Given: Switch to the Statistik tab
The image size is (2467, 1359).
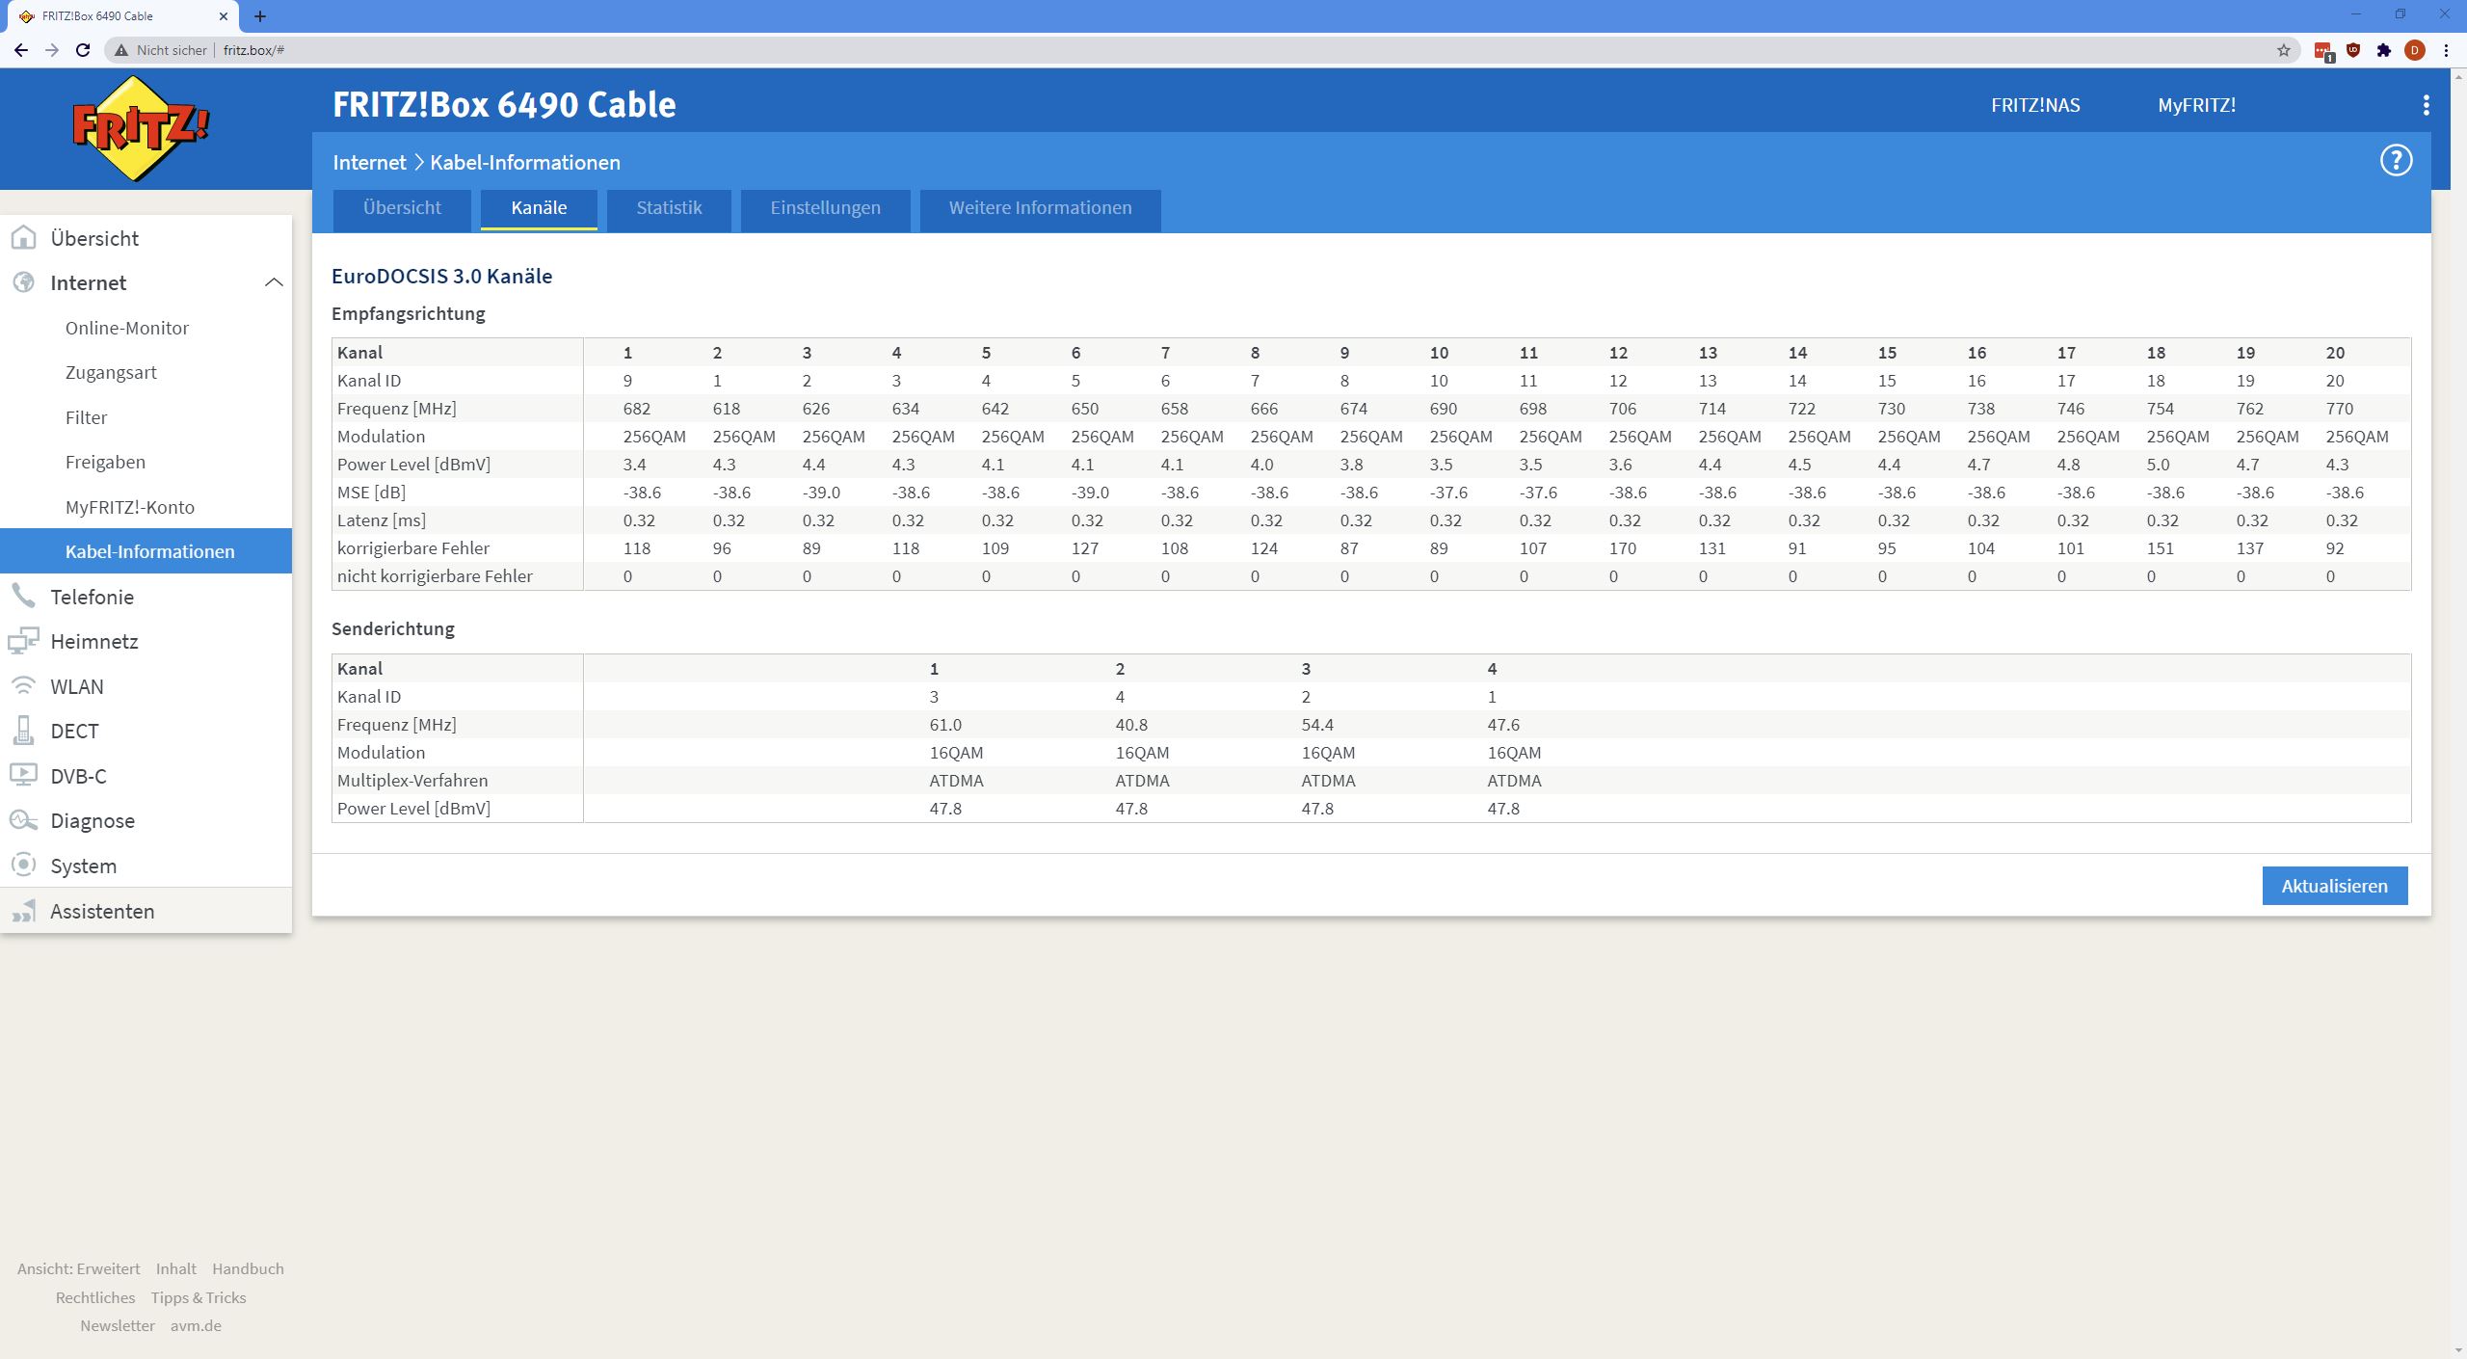Looking at the screenshot, I should tap(669, 208).
